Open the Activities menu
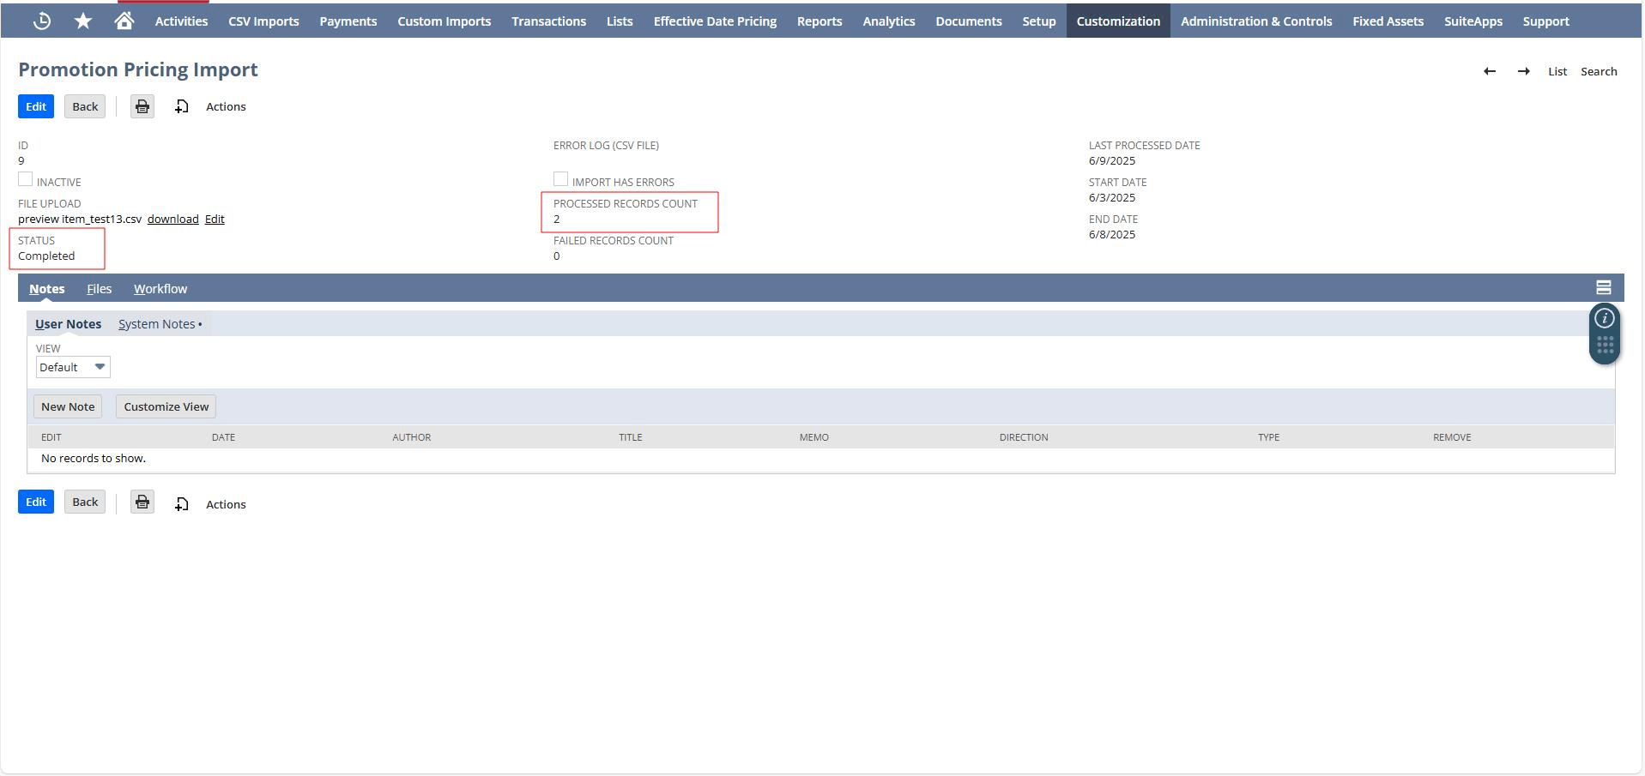 (181, 21)
